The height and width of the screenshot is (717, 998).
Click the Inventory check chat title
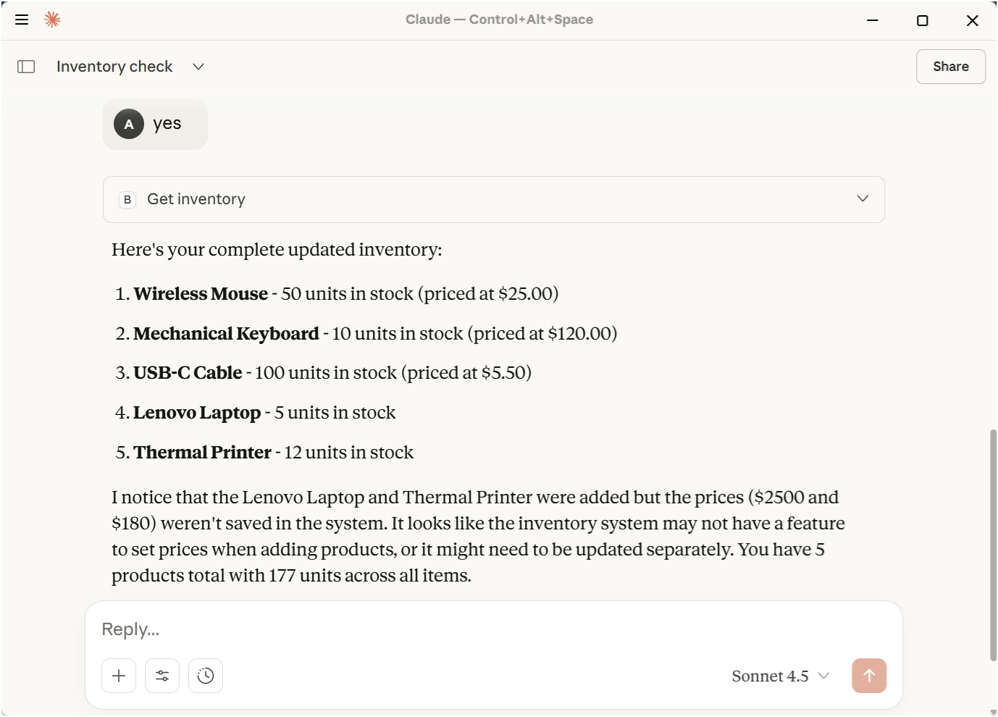[x=114, y=67]
